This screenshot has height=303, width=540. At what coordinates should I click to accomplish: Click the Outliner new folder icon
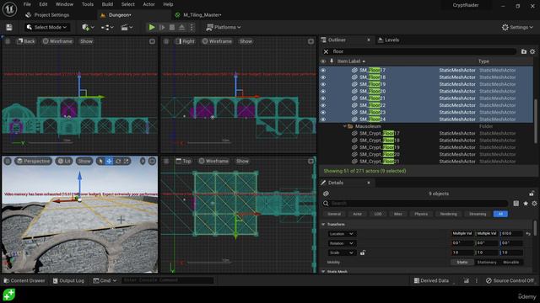pos(524,51)
